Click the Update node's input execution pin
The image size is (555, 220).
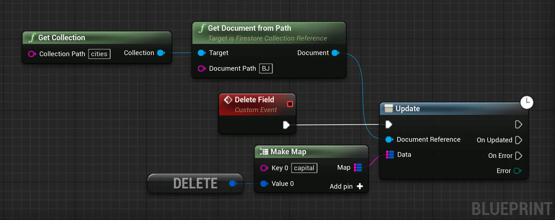(x=389, y=124)
